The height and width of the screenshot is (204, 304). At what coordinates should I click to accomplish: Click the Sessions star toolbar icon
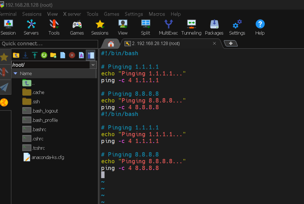[x=100, y=28]
